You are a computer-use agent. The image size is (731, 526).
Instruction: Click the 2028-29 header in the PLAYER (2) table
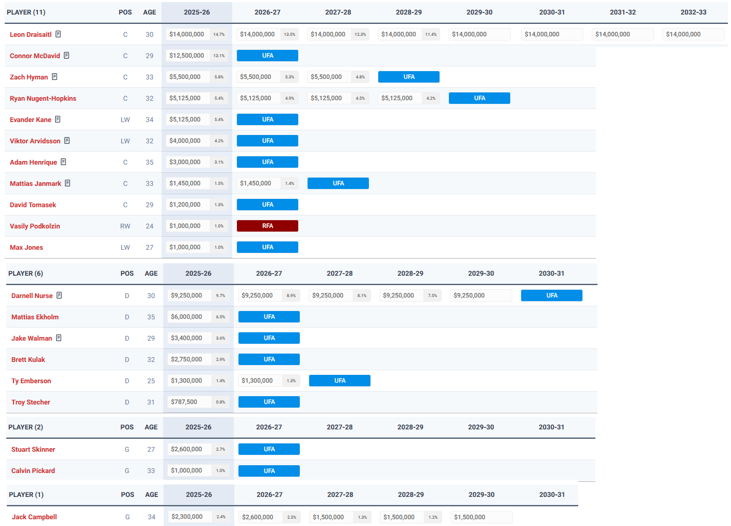pos(410,427)
